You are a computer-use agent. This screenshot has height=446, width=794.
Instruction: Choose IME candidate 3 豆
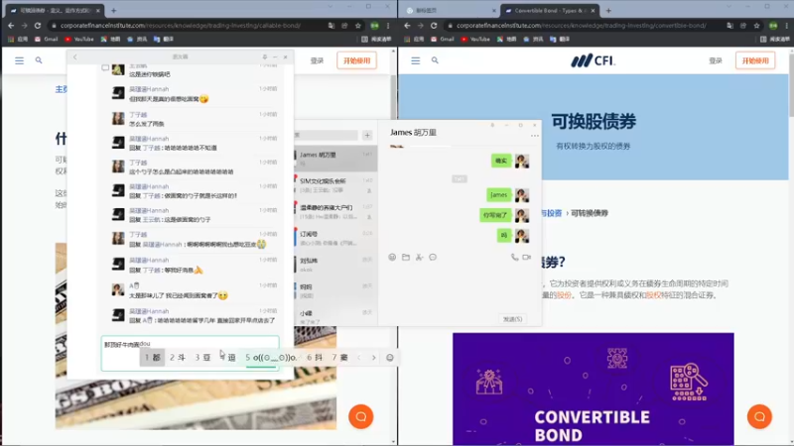click(202, 358)
